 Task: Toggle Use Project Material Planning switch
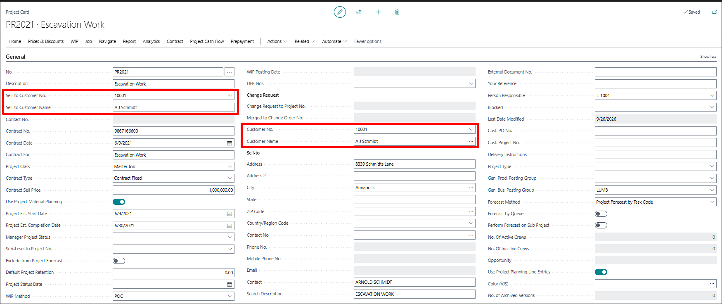pyautogui.click(x=119, y=202)
